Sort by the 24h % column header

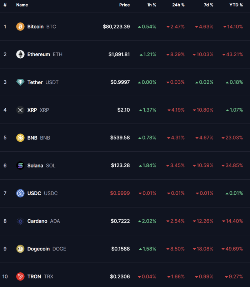tap(178, 5)
